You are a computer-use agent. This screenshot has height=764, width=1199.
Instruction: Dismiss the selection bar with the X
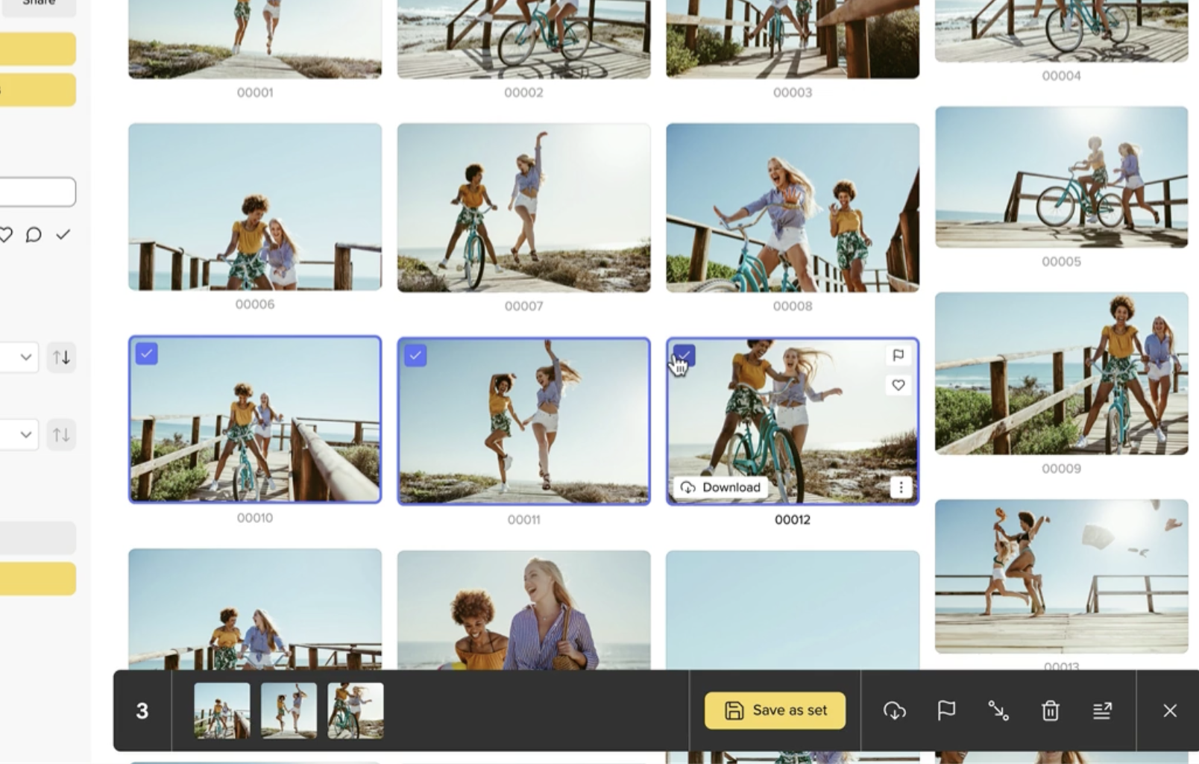point(1169,710)
